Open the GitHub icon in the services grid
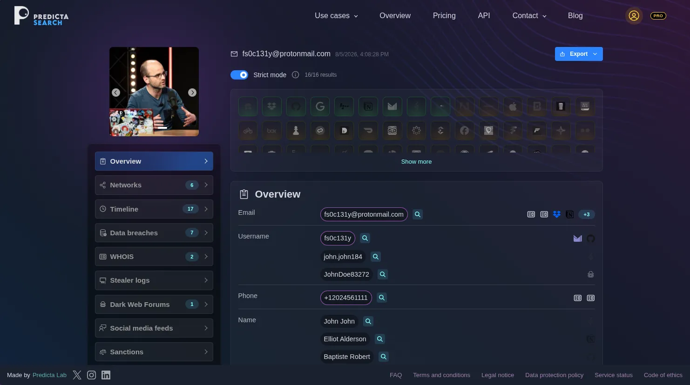 [x=296, y=106]
